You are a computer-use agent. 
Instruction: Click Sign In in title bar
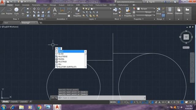point(150,2)
